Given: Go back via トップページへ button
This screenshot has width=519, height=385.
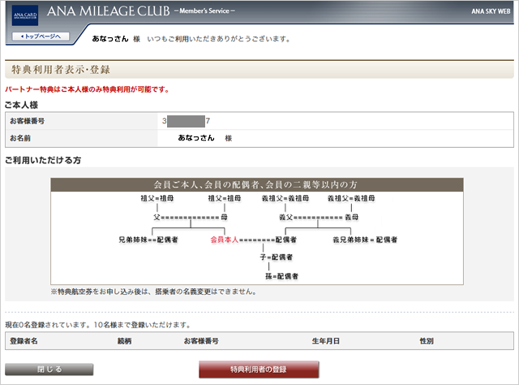Looking at the screenshot, I should click(x=41, y=37).
